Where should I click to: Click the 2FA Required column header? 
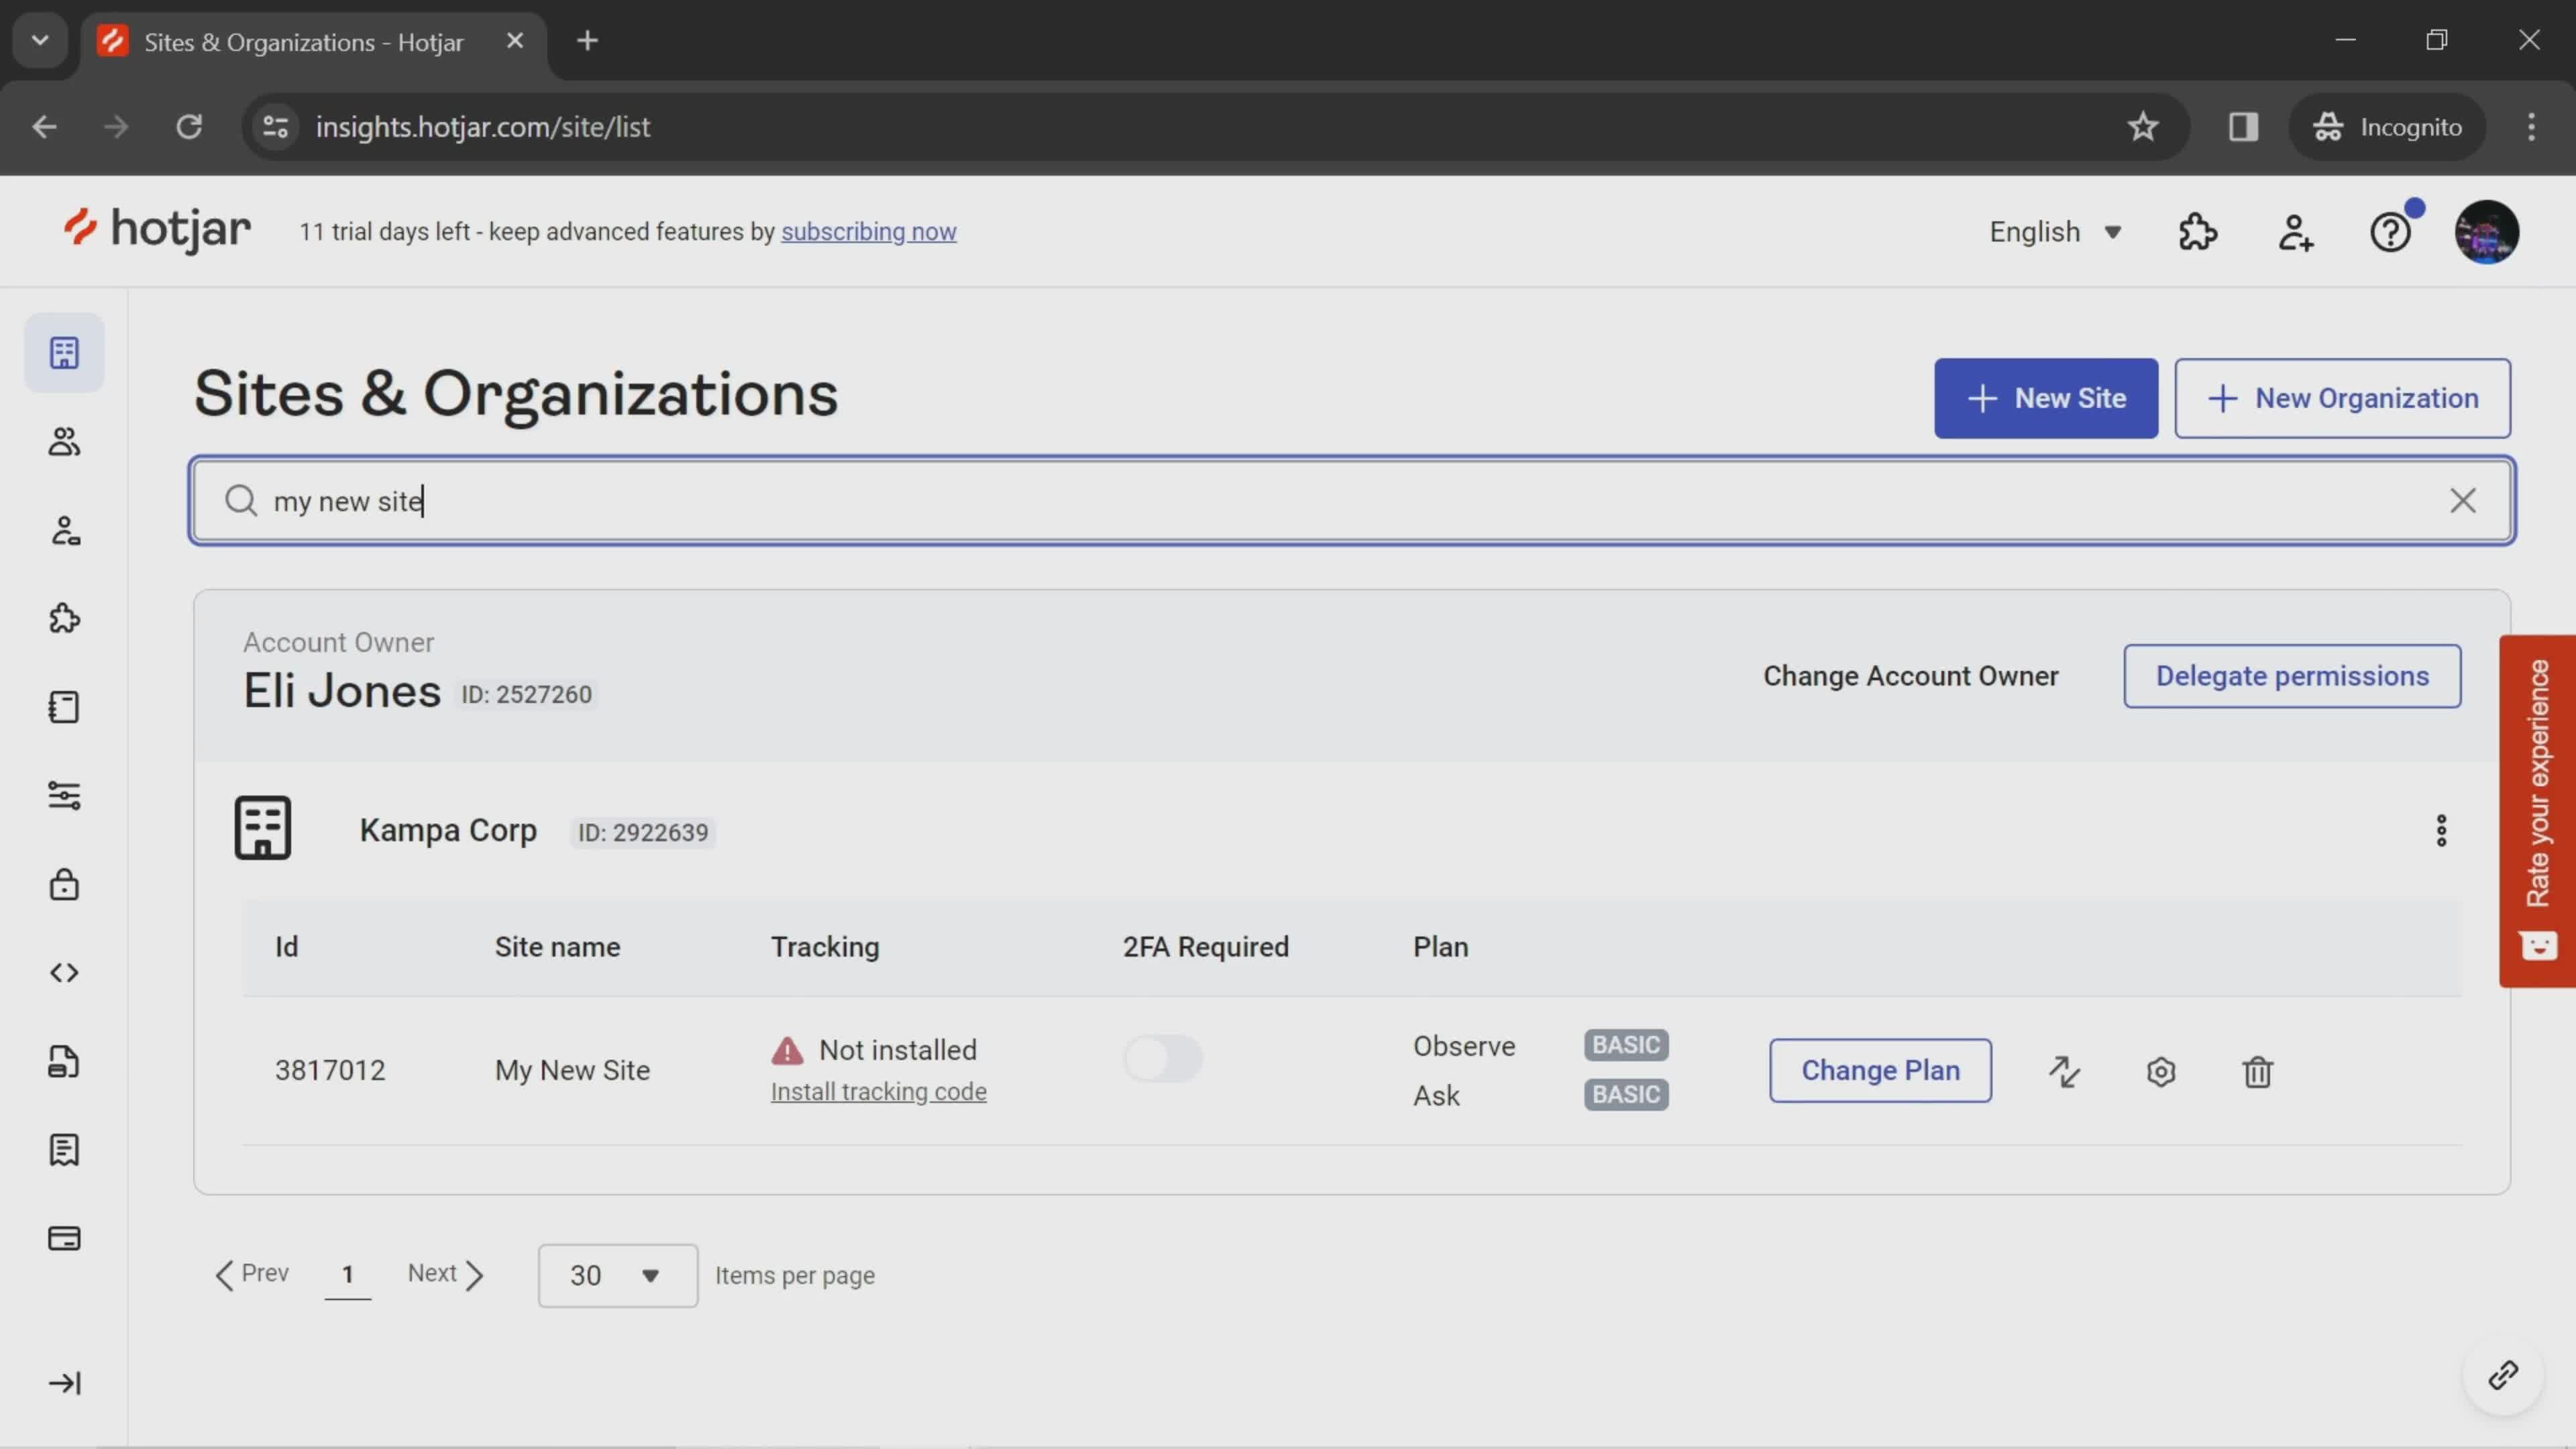1205,947
